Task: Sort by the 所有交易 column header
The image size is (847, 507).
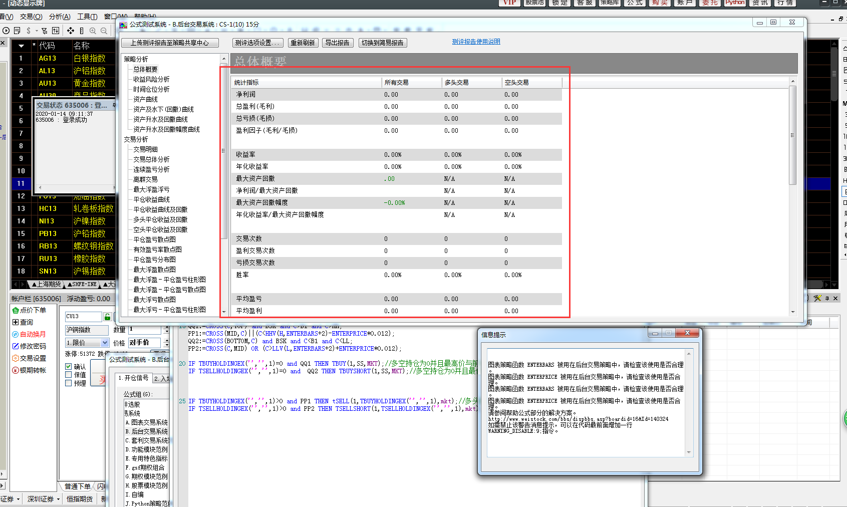Action: 412,83
